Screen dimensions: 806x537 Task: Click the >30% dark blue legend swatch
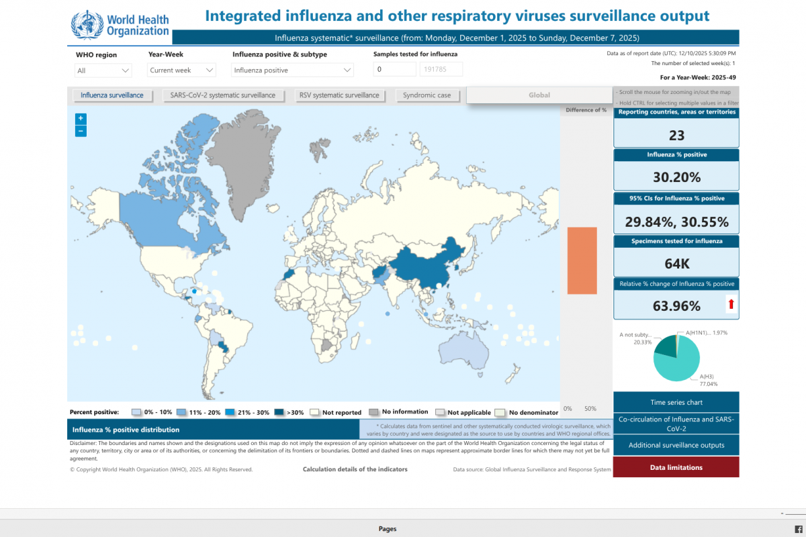click(x=280, y=412)
